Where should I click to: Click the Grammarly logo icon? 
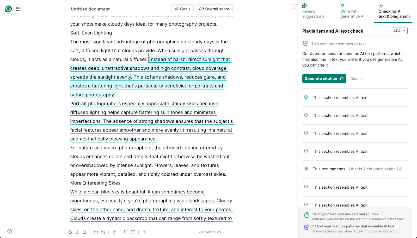tap(9, 9)
